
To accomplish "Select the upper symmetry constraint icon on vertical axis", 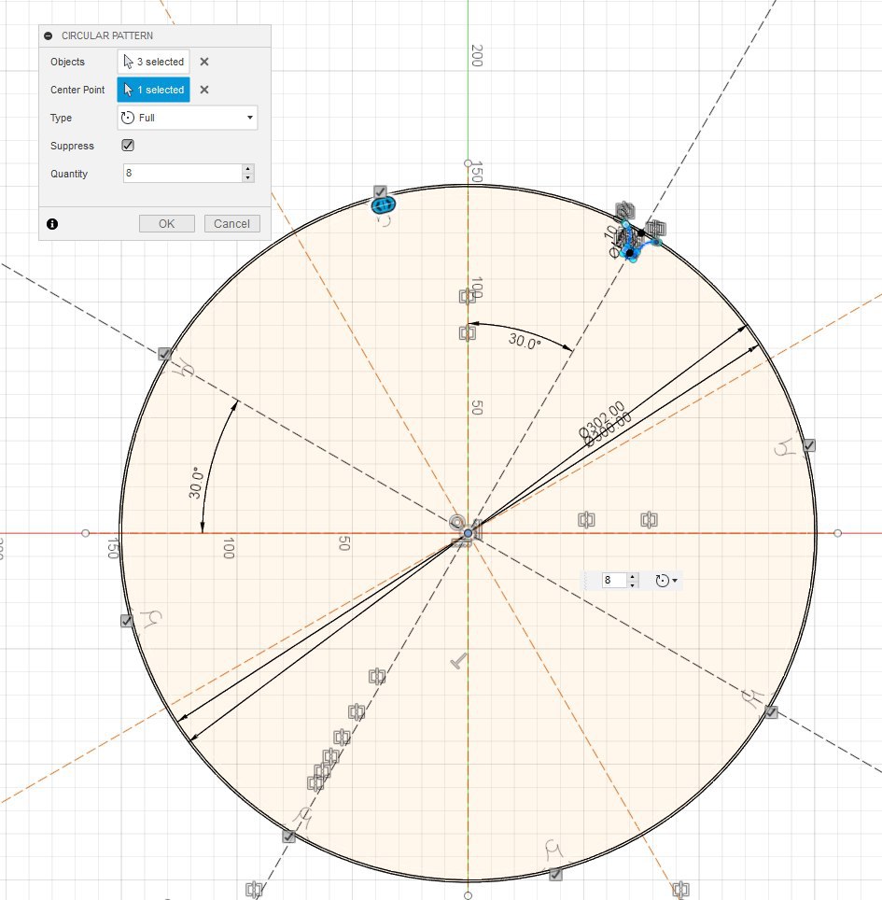I will pyautogui.click(x=467, y=297).
